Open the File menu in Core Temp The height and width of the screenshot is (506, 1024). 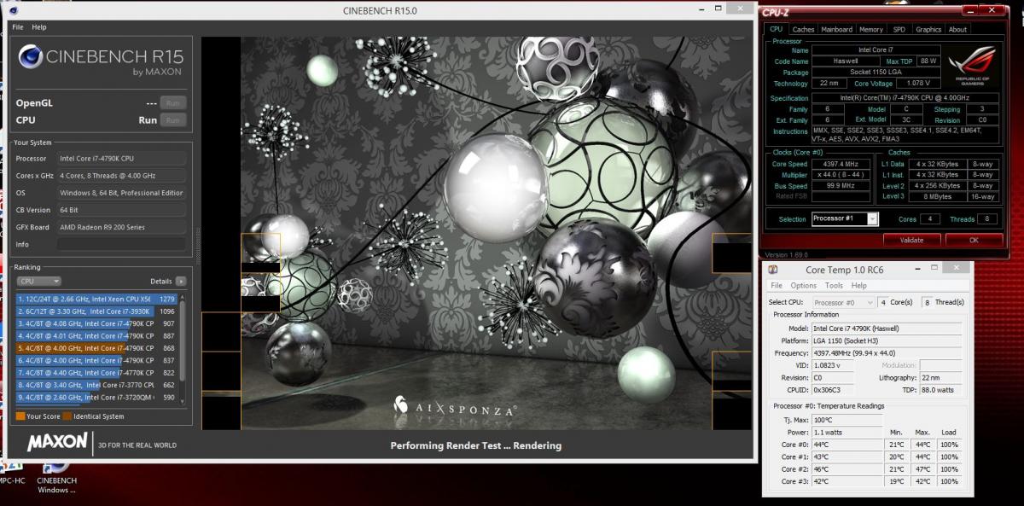[x=777, y=286]
